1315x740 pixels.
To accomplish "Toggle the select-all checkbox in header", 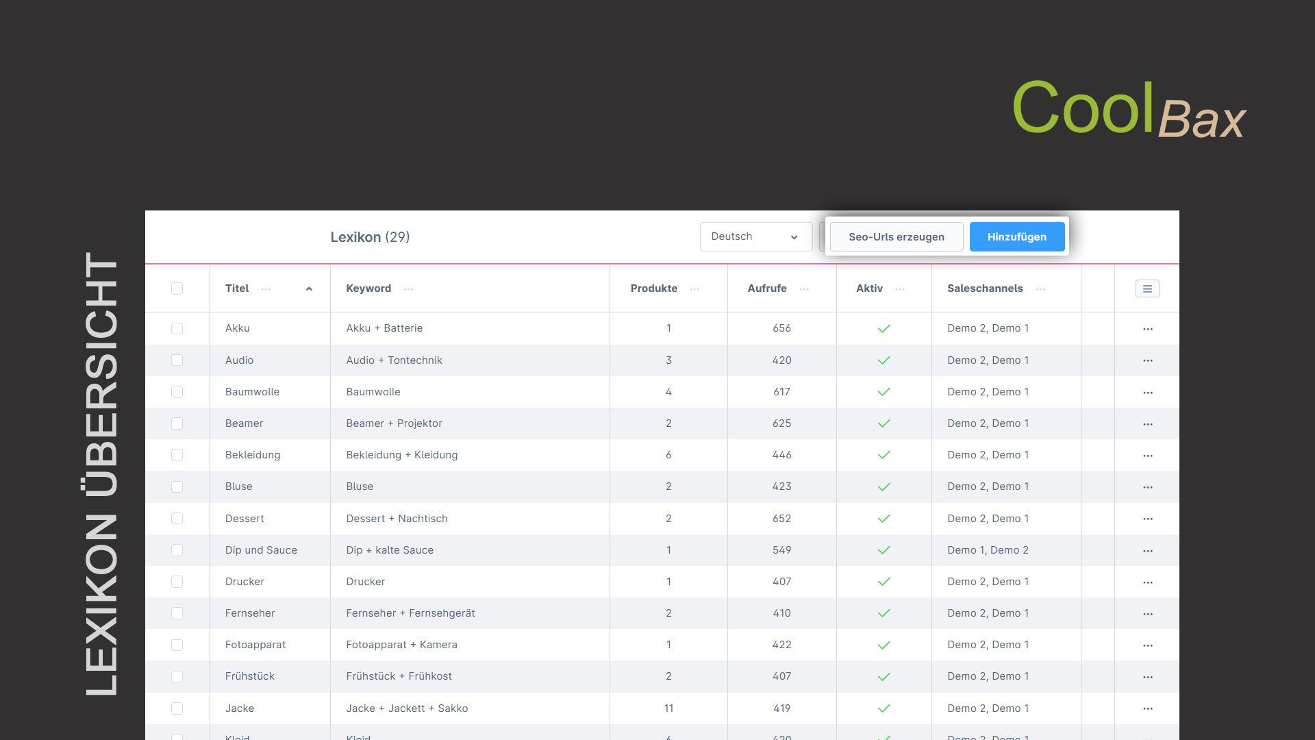I will [x=177, y=288].
